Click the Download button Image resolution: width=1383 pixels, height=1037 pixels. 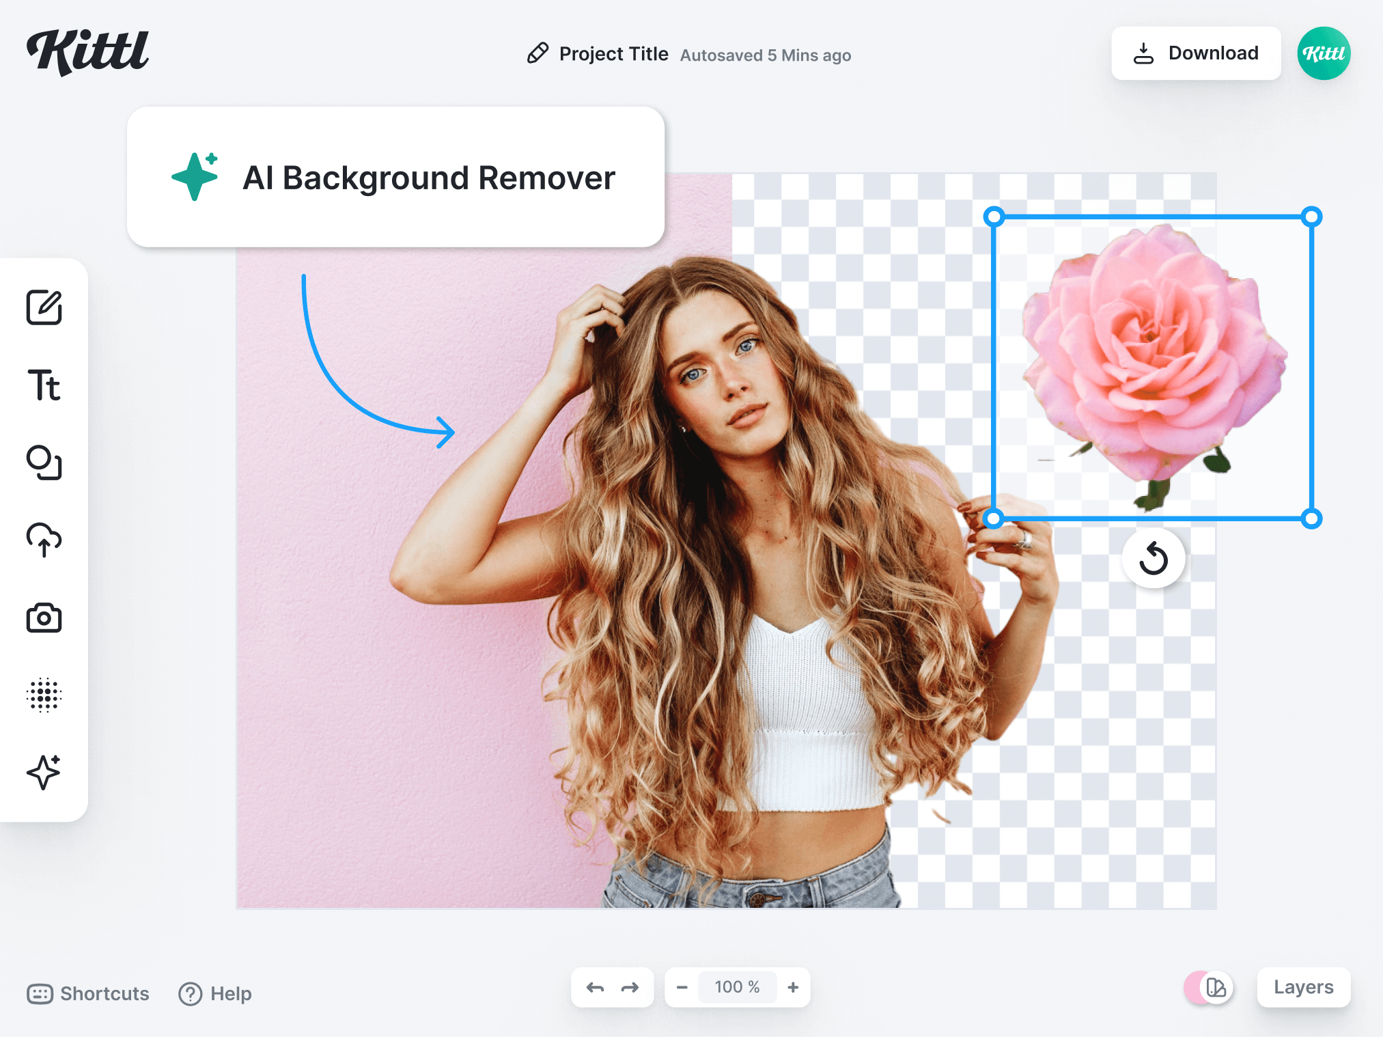[x=1196, y=53]
